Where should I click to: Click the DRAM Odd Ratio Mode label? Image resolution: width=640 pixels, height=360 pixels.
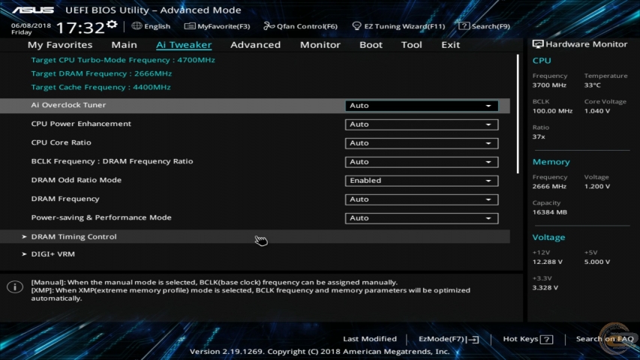(x=77, y=180)
